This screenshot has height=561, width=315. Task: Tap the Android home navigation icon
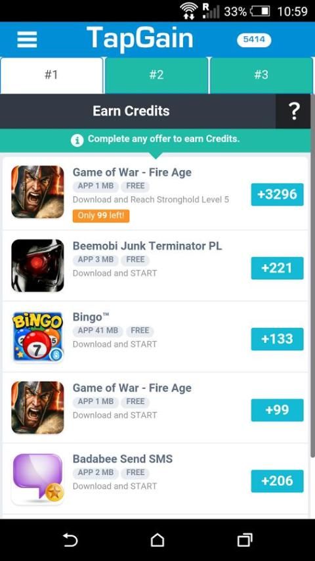[x=157, y=540]
